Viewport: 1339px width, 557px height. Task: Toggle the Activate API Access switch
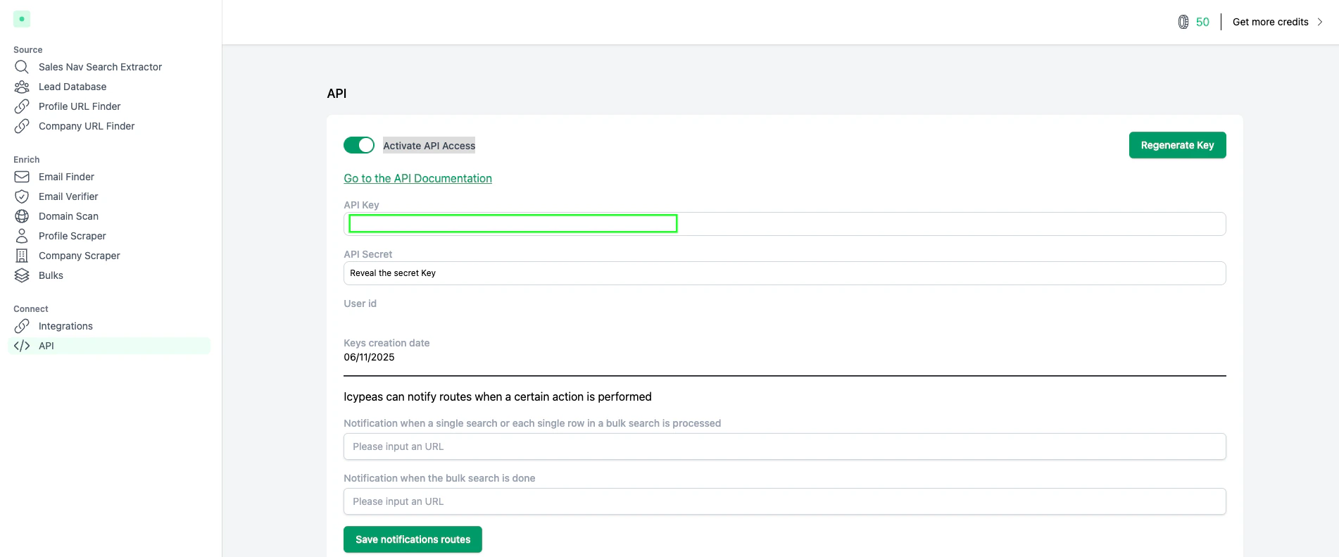[359, 145]
